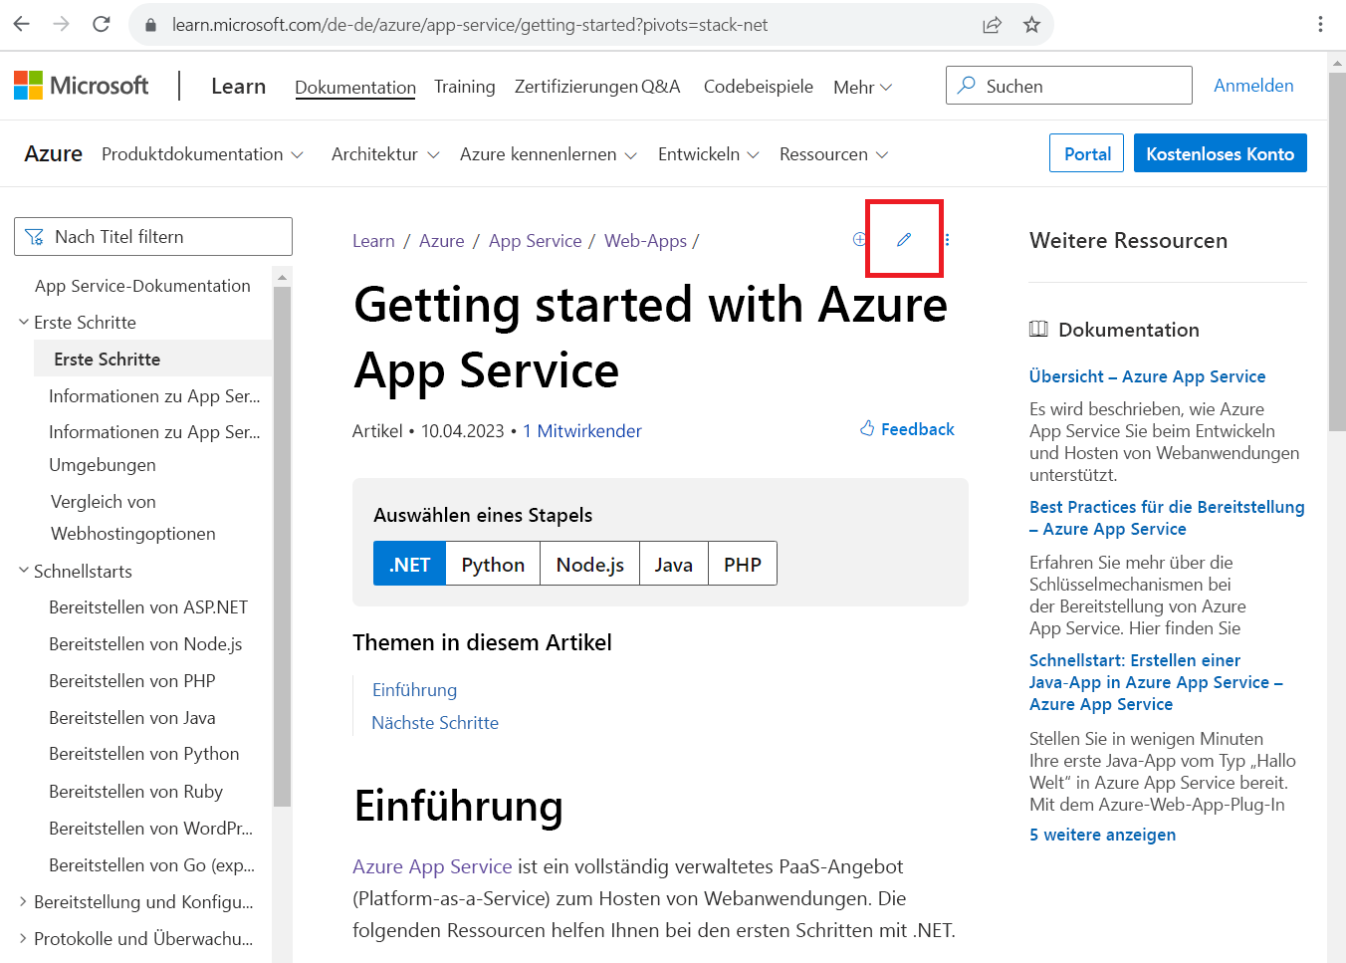Click the page vertical scrollbar thumb

click(x=1337, y=251)
